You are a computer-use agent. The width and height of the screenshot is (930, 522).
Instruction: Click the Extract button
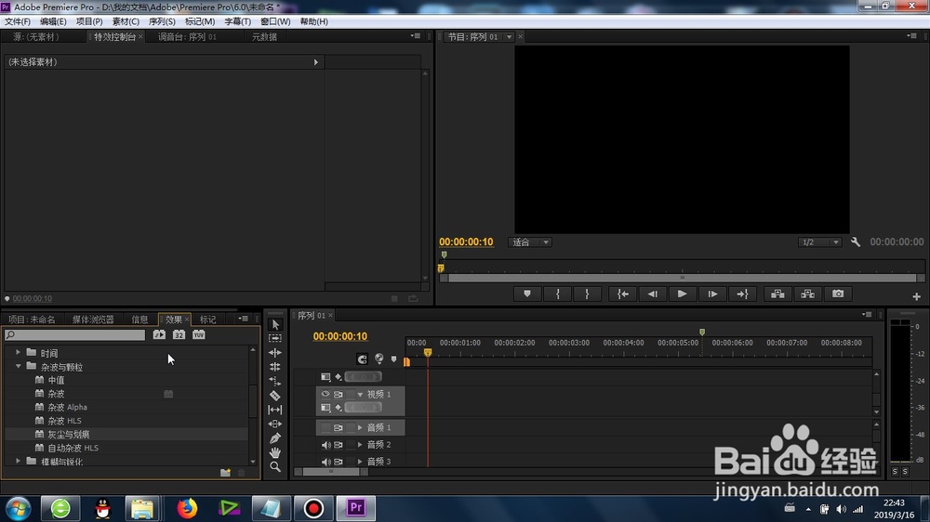[x=808, y=294]
